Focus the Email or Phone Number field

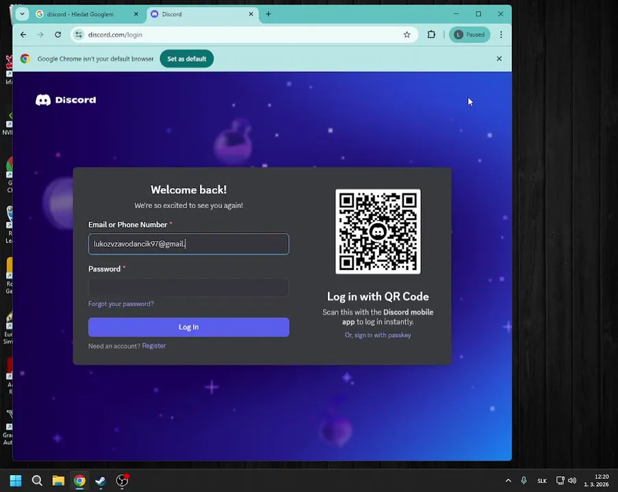click(188, 244)
